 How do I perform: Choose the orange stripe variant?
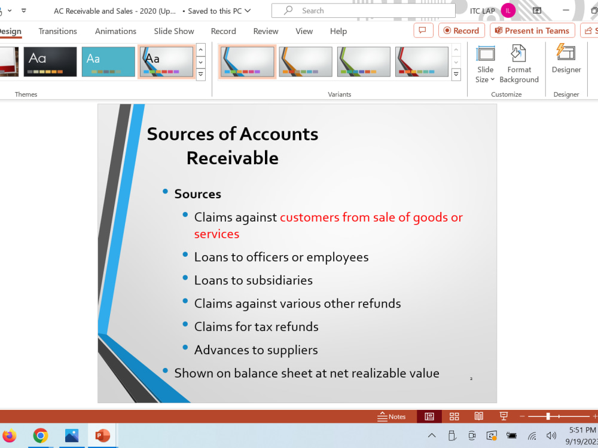[x=306, y=62]
